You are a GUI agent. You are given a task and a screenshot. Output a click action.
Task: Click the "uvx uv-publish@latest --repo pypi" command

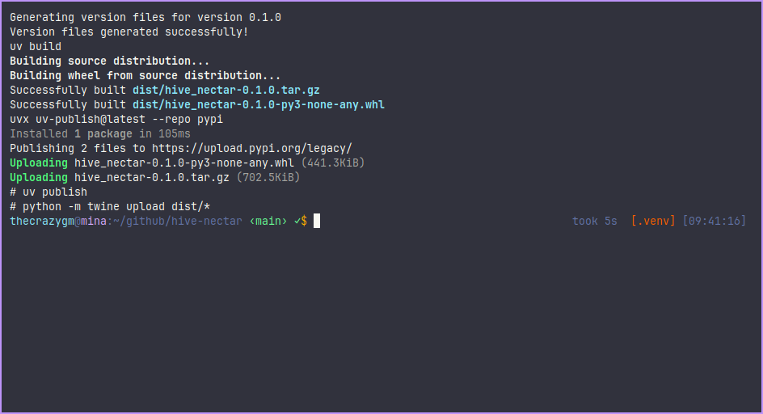click(116, 119)
